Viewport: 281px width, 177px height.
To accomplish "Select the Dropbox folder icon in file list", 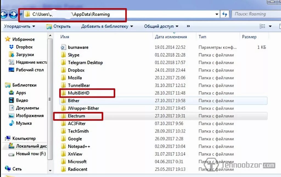I will point(63,70).
